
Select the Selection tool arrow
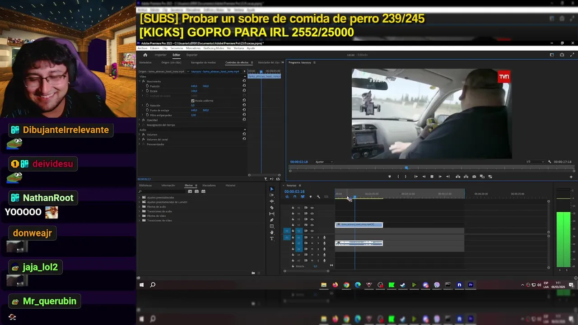click(x=271, y=189)
